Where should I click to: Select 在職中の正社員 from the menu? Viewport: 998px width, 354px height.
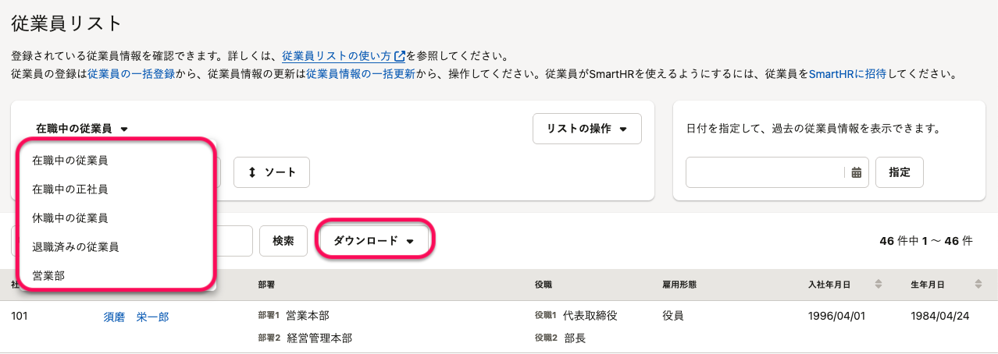pos(70,189)
